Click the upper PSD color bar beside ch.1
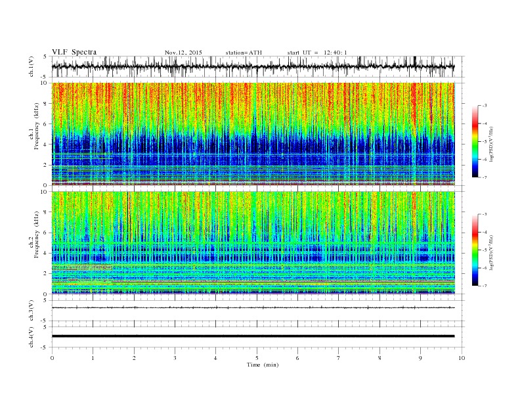 point(475,141)
